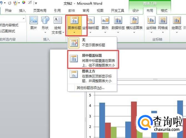The height and width of the screenshot is (138, 186).
Task: Click the redo icon in quick access toolbar
Action: (x=10, y=3)
